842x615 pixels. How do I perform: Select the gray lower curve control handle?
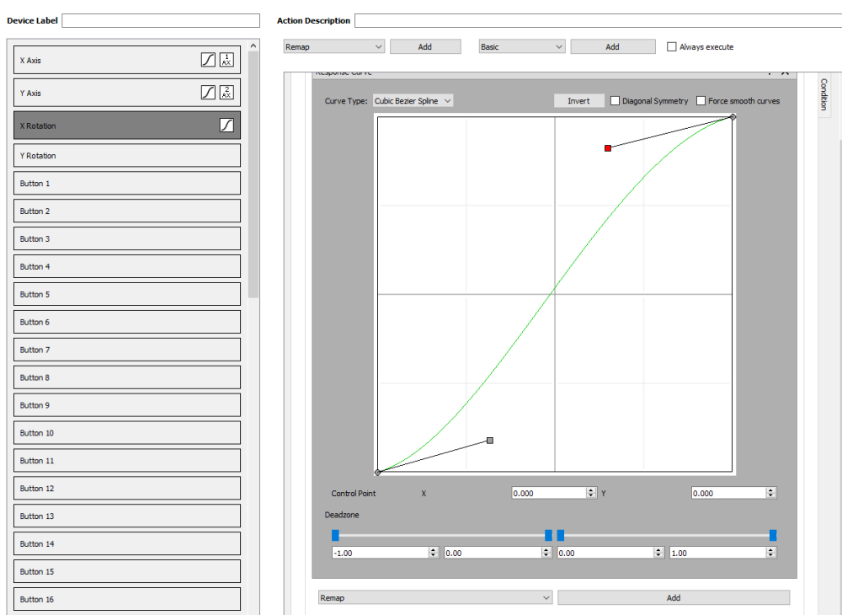[490, 441]
